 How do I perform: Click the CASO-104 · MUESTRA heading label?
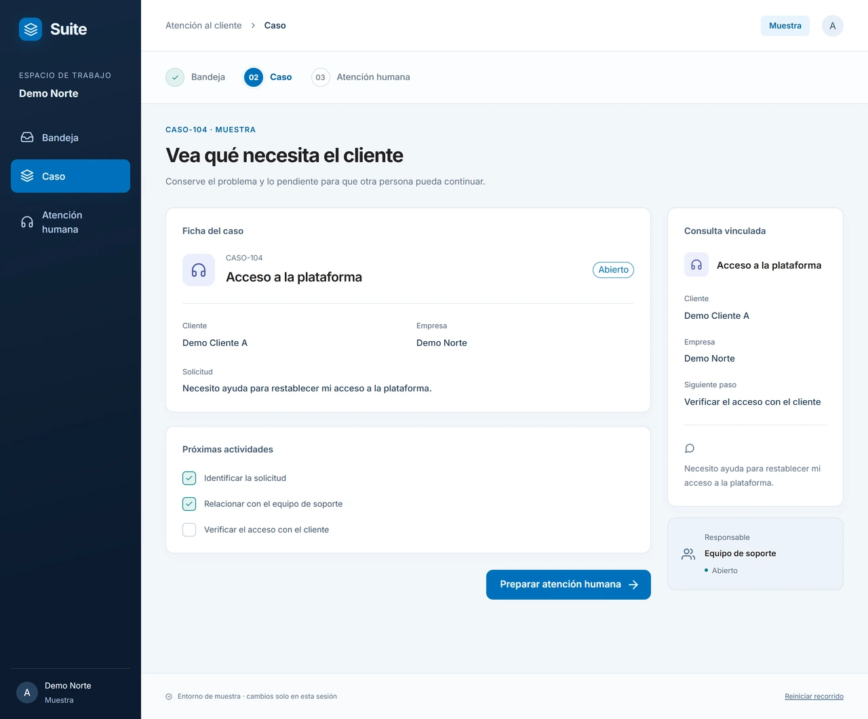(211, 130)
